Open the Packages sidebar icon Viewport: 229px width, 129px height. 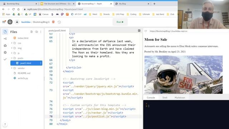point(5,46)
